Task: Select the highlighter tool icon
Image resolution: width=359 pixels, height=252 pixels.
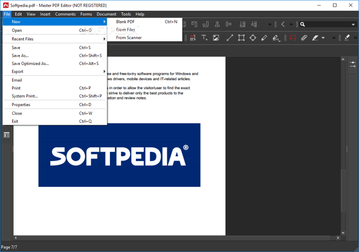Action: click(315, 38)
